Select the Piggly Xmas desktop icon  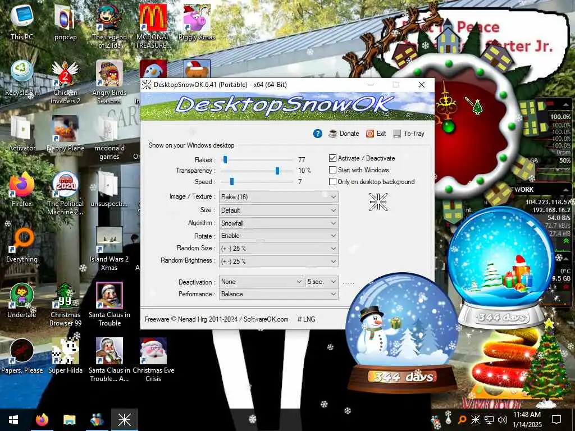[x=197, y=22]
